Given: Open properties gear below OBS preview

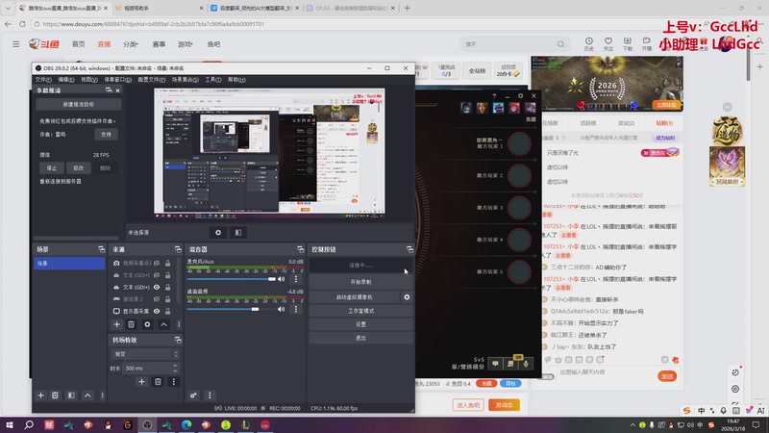Looking at the screenshot, I should [218, 233].
